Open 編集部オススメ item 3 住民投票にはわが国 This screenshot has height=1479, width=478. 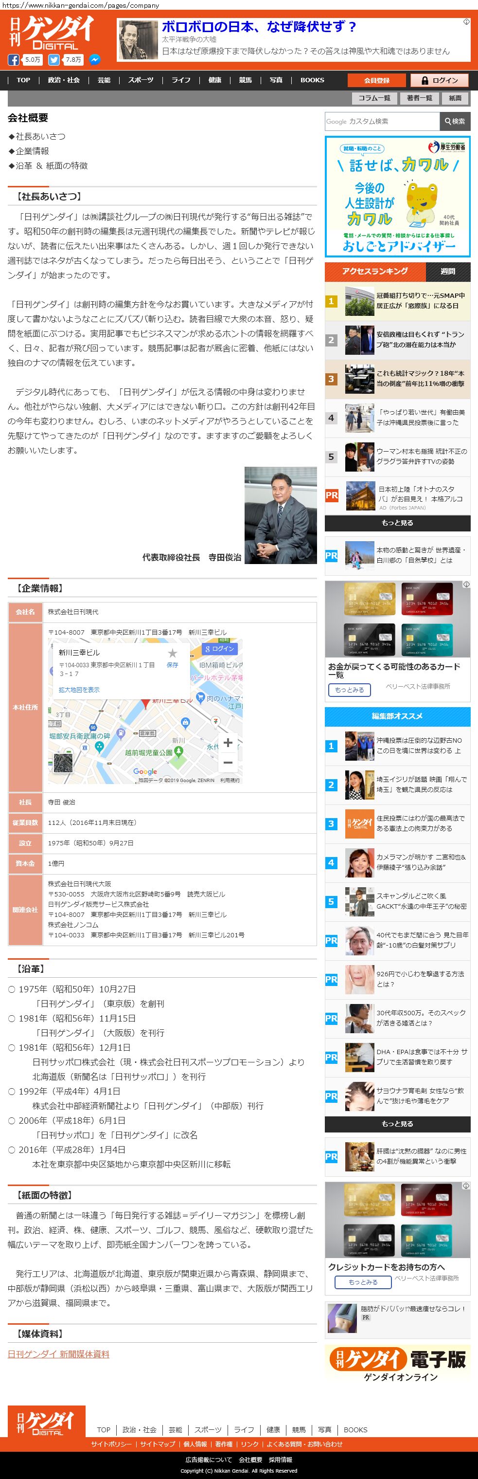click(x=398, y=824)
